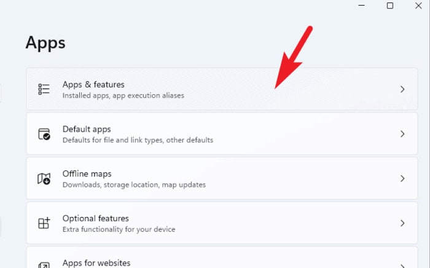Screen dimensions: 430x268
Task: Click the Apps & features list icon
Action: click(x=44, y=89)
